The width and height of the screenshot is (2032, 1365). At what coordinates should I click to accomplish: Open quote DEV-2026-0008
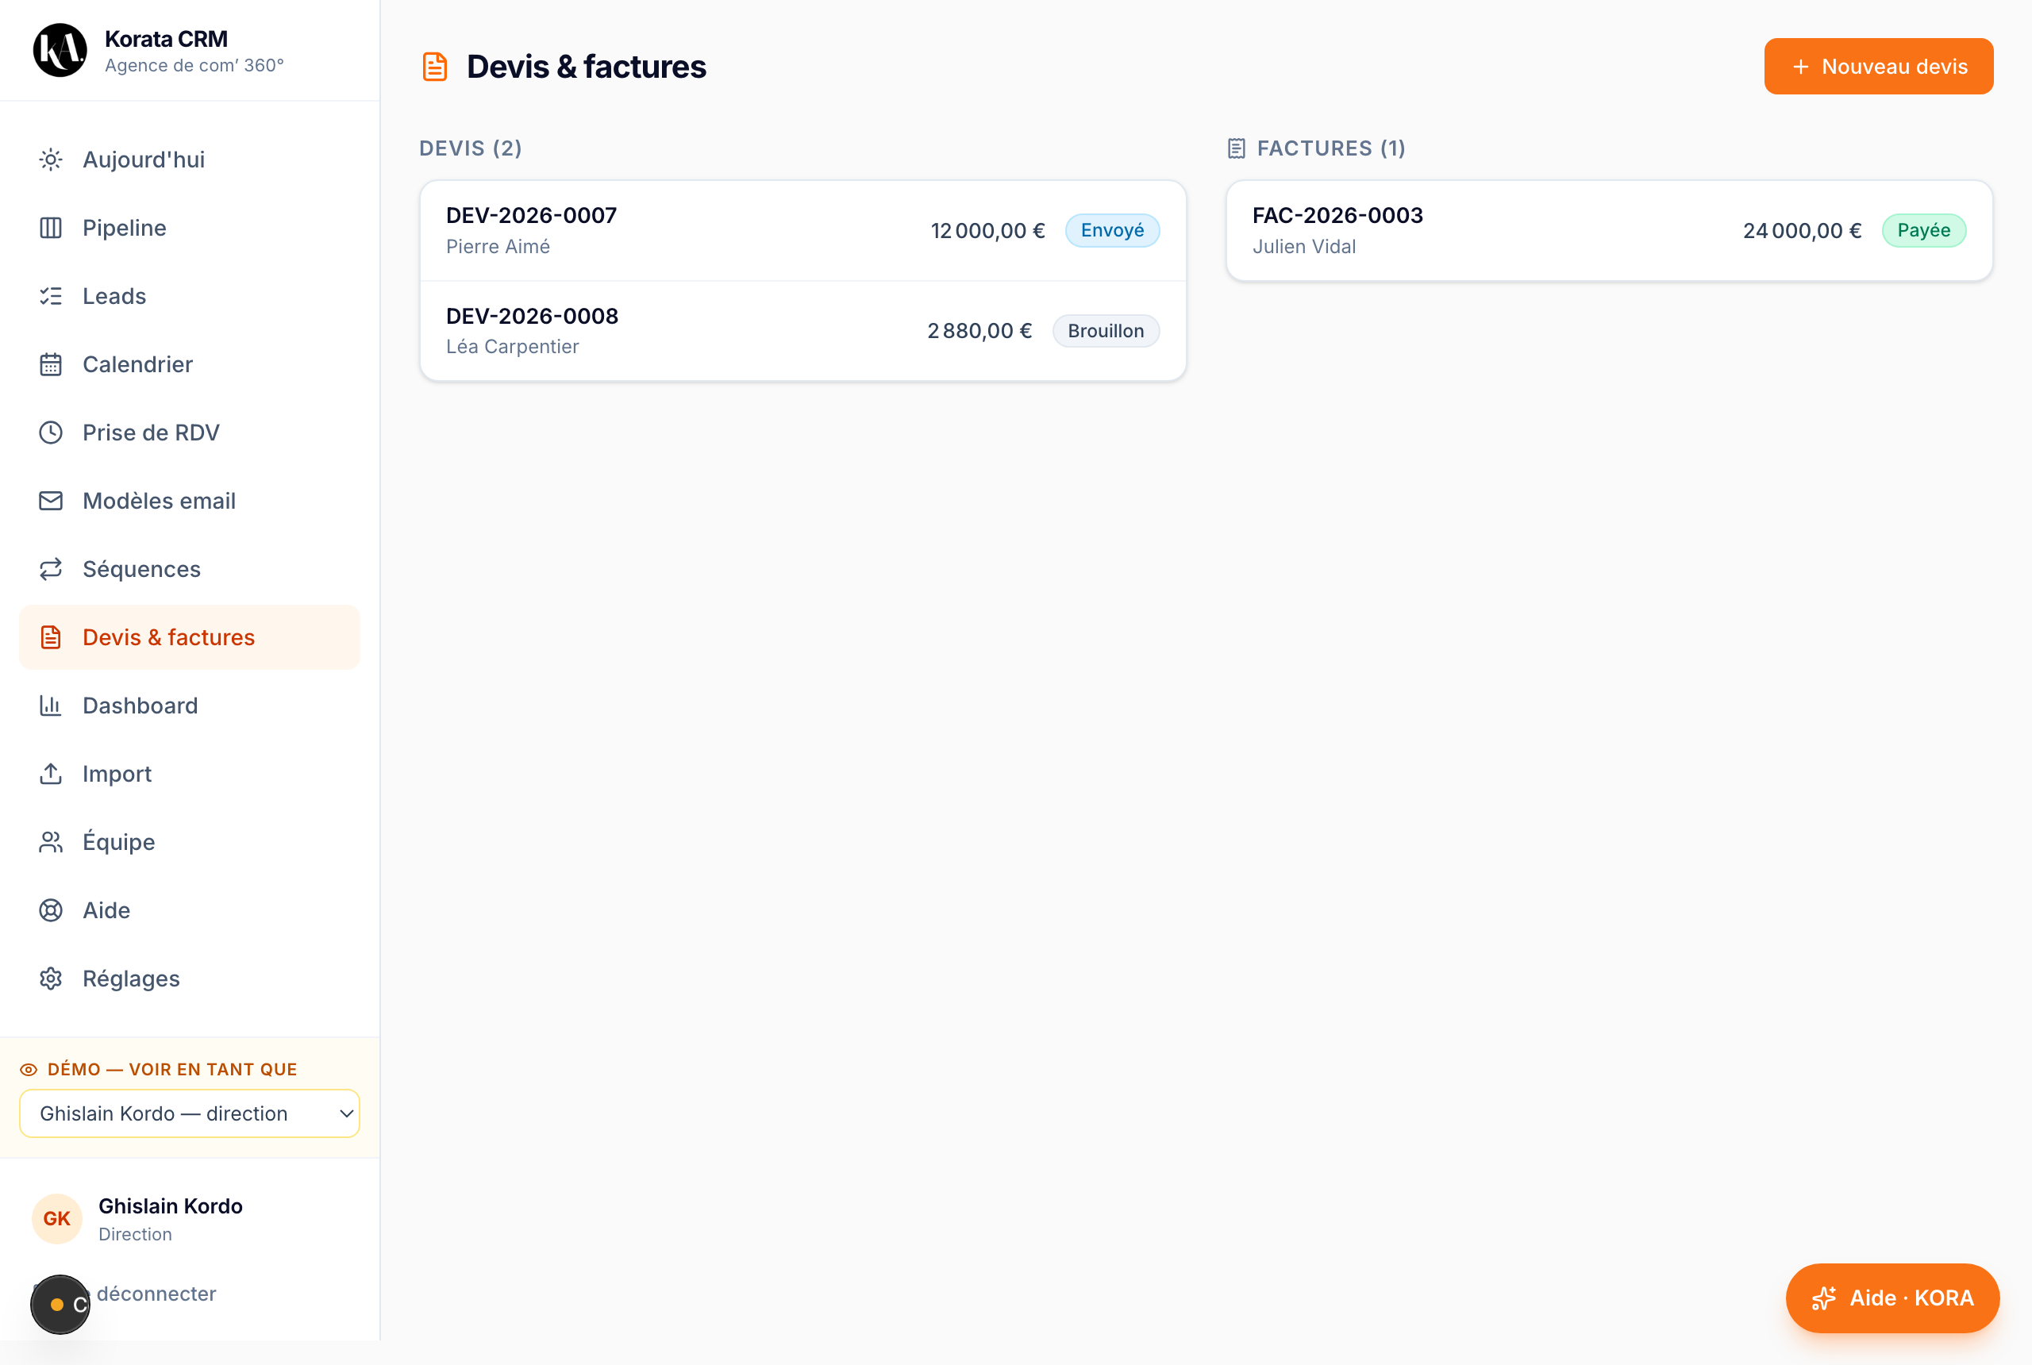802,331
